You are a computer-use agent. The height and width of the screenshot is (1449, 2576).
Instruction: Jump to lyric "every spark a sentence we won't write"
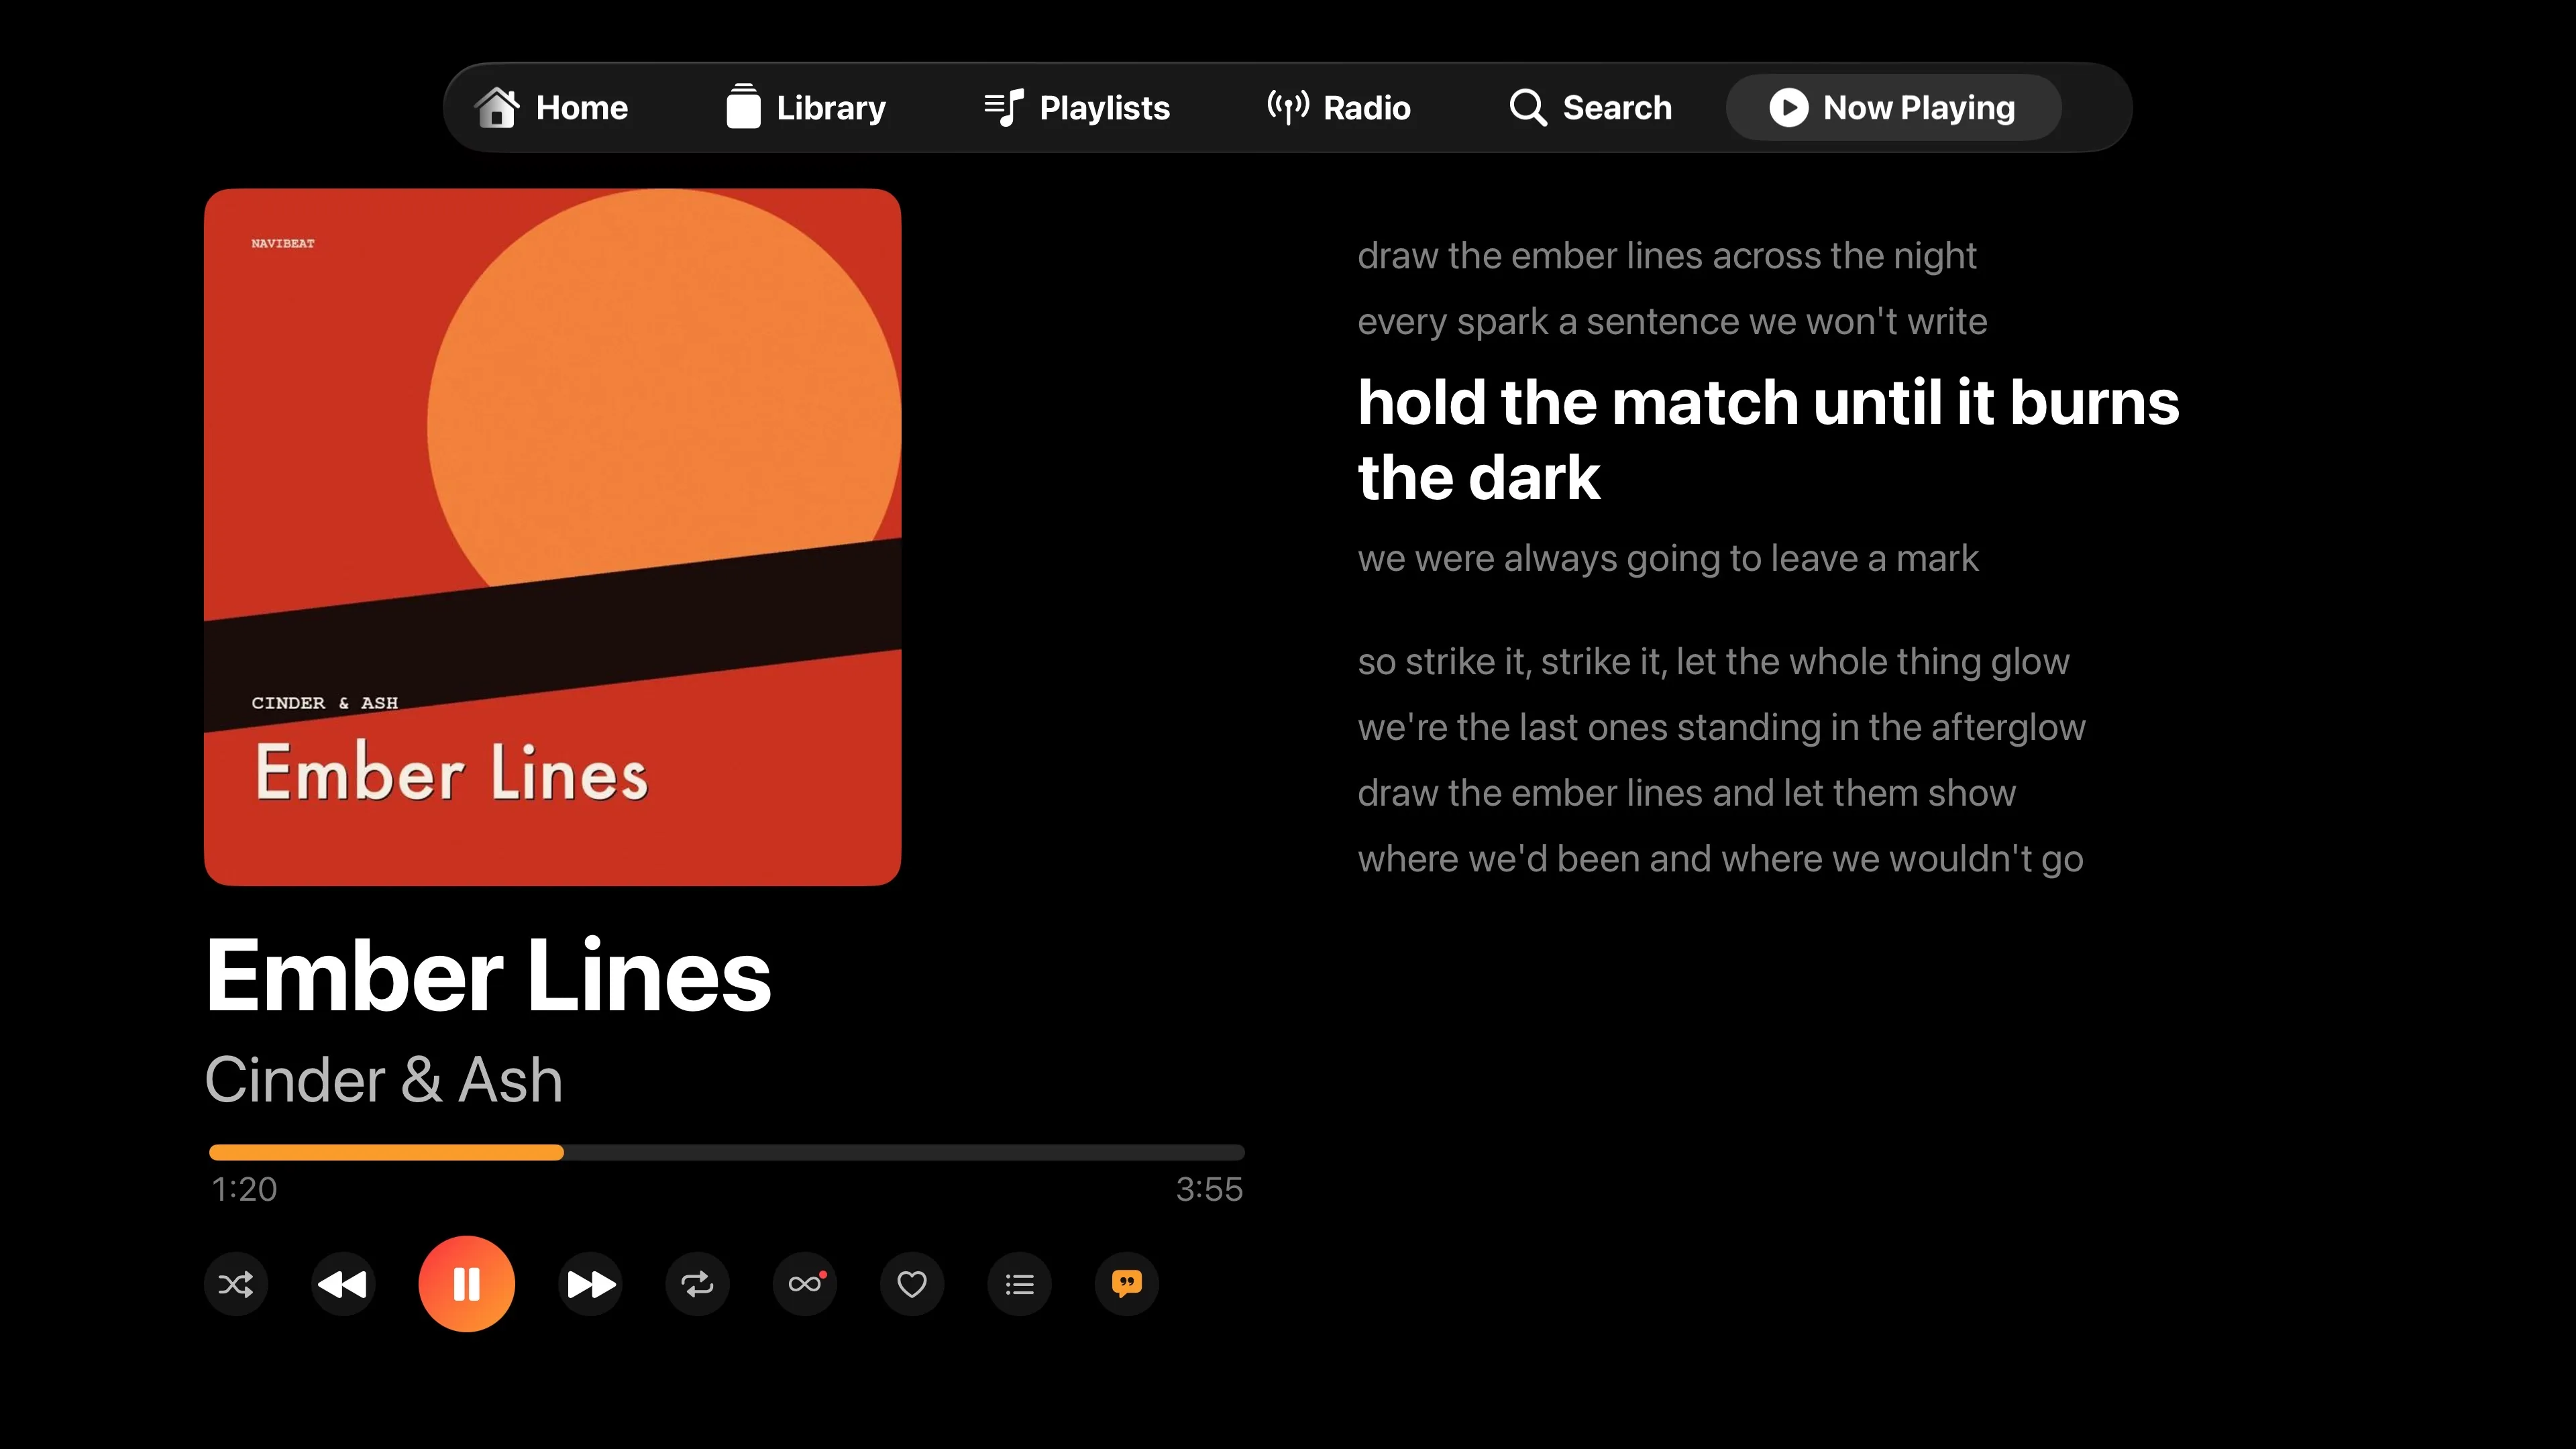point(1672,322)
